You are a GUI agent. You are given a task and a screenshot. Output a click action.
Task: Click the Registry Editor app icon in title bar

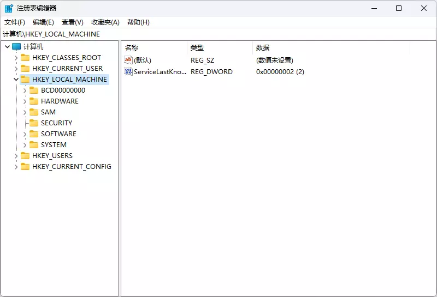pos(9,8)
